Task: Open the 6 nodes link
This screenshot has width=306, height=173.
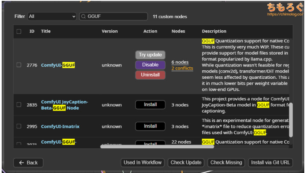Action: pyautogui.click(x=180, y=62)
